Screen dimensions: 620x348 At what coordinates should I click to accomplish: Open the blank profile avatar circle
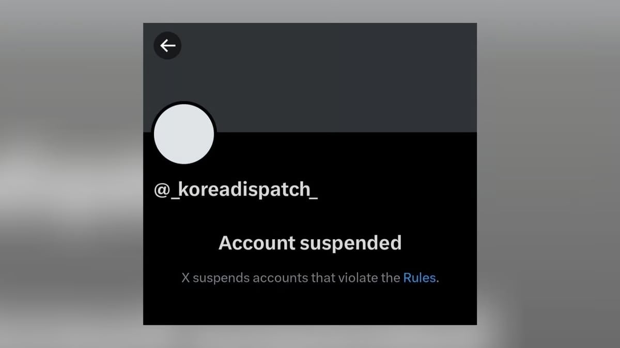pos(184,134)
